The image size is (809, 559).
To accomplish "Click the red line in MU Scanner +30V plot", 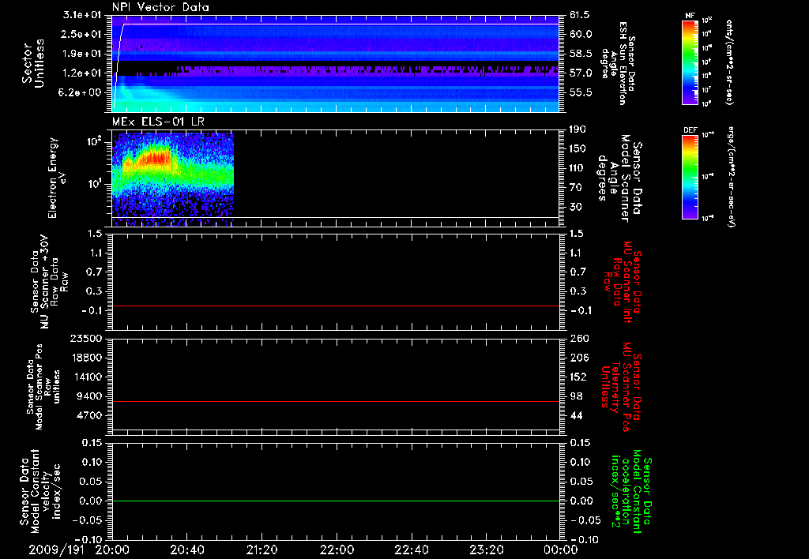I will click(x=336, y=306).
